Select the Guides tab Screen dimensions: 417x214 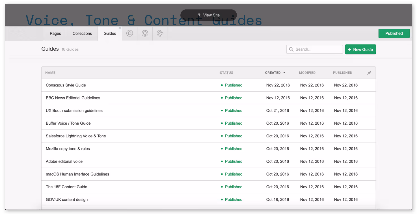pyautogui.click(x=110, y=33)
